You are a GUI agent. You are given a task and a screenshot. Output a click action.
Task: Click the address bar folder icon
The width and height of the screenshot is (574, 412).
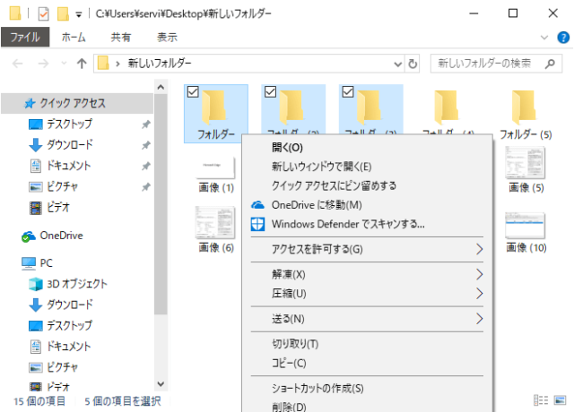pyautogui.click(x=103, y=64)
